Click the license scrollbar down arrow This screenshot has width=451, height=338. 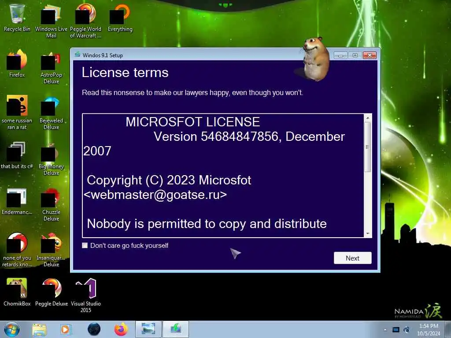pyautogui.click(x=368, y=234)
